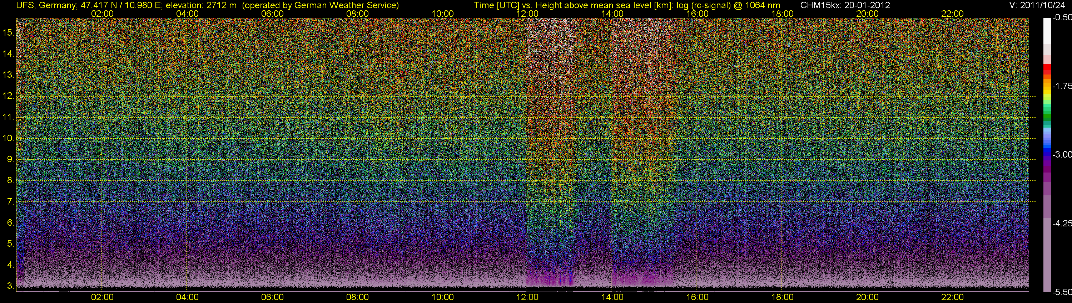Click the "10." km height label
This screenshot has height=303, width=1072.
pyautogui.click(x=8, y=138)
